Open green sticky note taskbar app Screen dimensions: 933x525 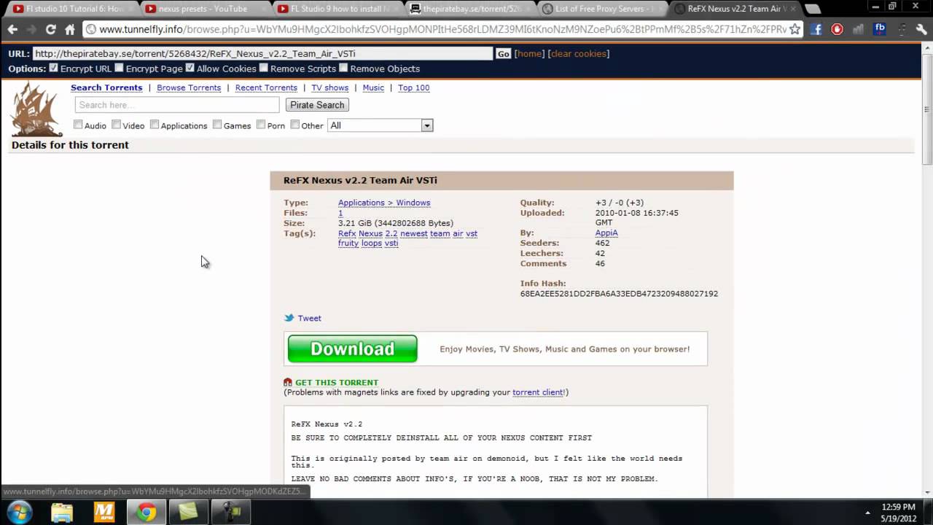pos(189,512)
